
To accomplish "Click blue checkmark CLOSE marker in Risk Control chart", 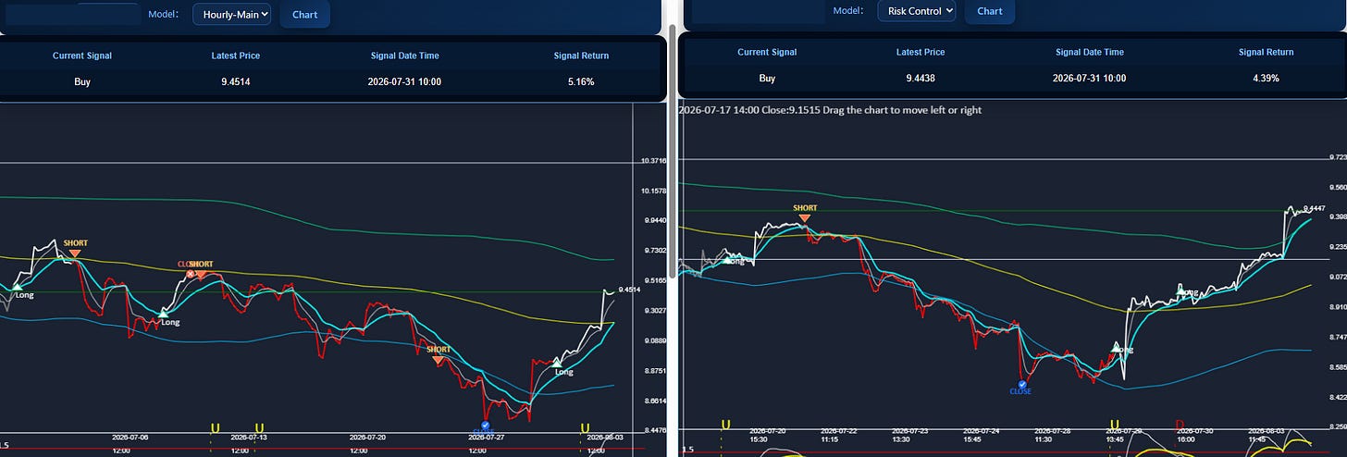I will [1021, 384].
